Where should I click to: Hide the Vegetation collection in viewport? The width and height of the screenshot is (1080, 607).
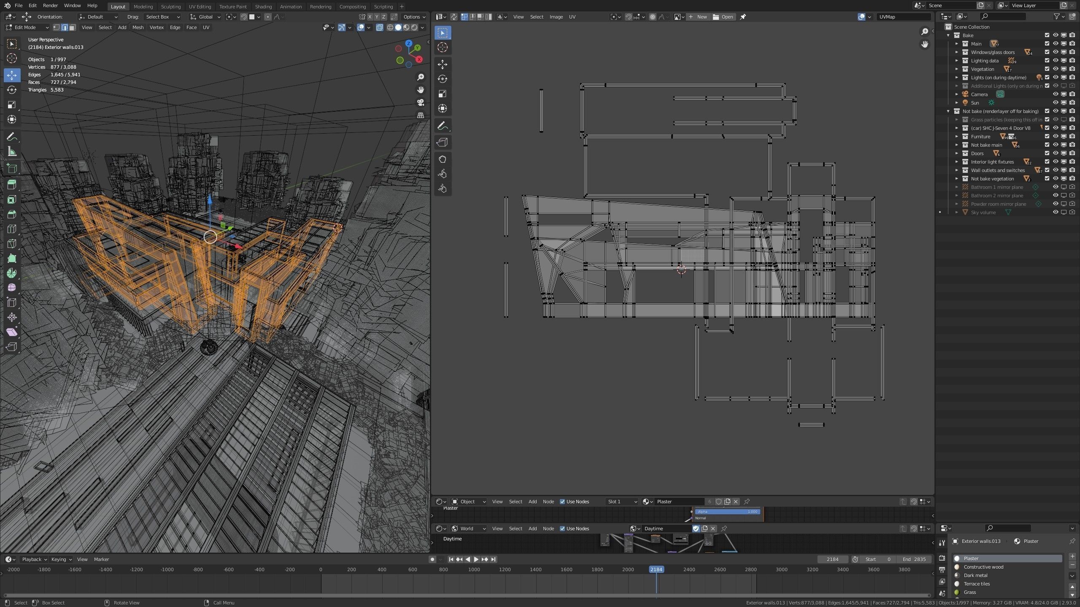[1055, 69]
